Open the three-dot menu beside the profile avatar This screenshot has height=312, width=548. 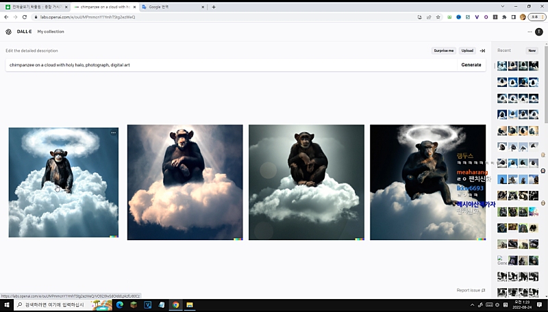pyautogui.click(x=530, y=31)
